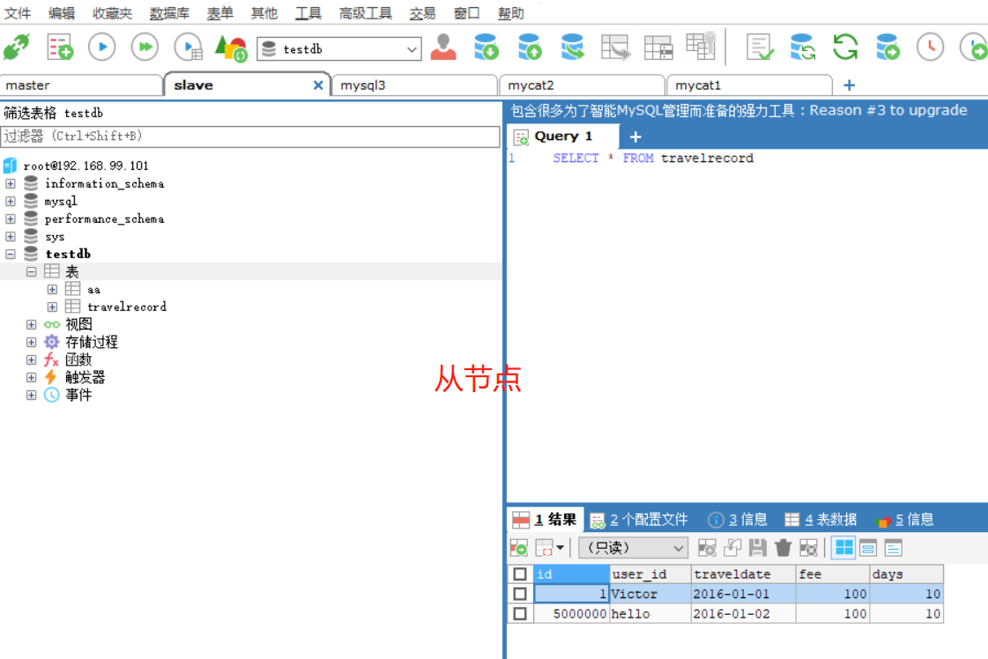Image resolution: width=988 pixels, height=659 pixels.
Task: Switch to the master connection tab
Action: point(81,85)
